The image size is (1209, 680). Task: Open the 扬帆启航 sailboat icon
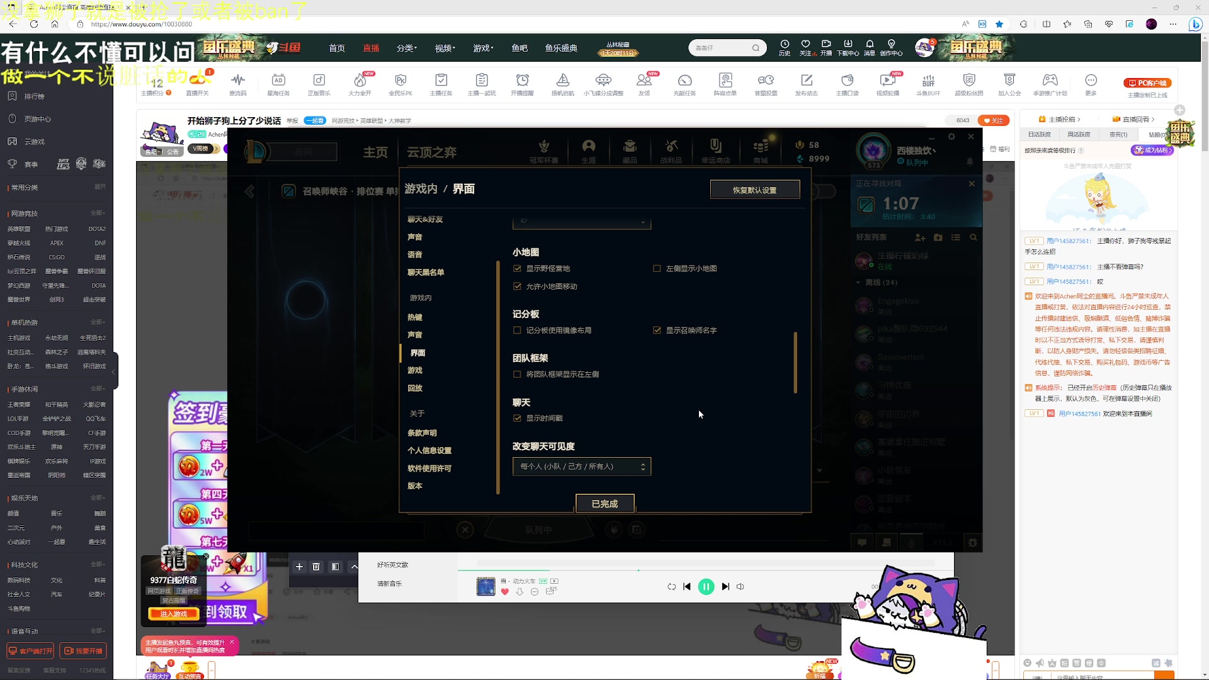pyautogui.click(x=562, y=84)
